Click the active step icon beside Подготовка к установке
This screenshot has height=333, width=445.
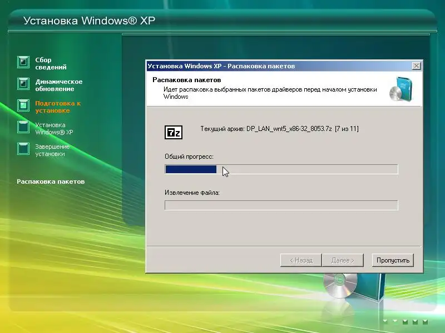point(23,105)
